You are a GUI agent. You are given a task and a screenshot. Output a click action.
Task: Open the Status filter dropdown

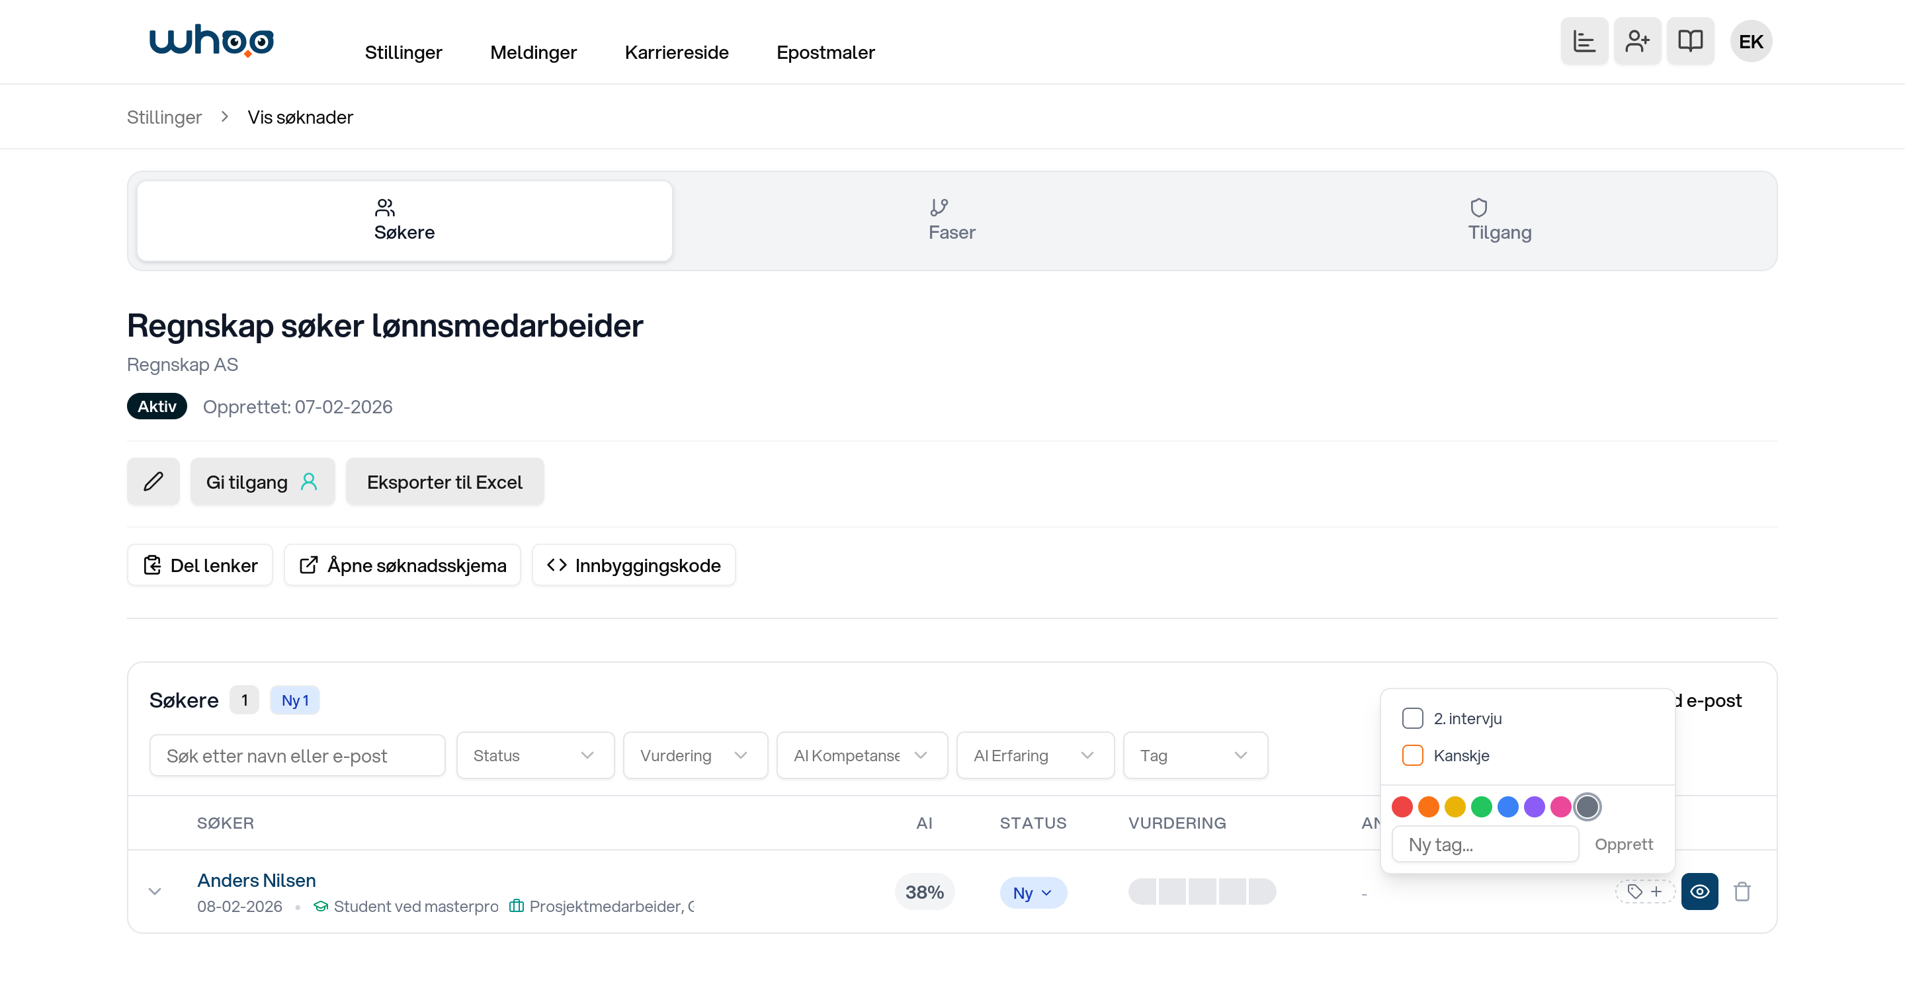[534, 755]
